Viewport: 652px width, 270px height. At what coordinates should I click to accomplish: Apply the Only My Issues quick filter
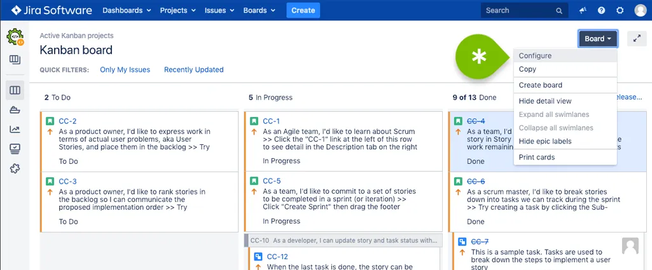coord(125,70)
